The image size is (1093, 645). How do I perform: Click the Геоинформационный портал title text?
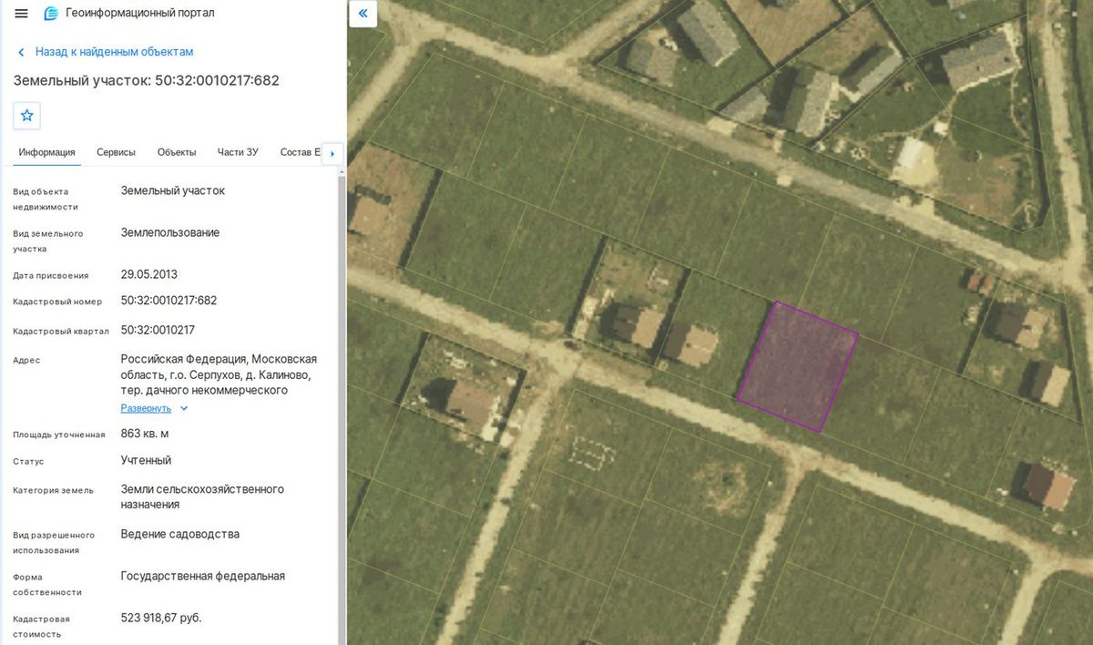(140, 14)
